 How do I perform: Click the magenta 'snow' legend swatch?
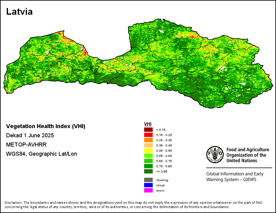[148, 190]
